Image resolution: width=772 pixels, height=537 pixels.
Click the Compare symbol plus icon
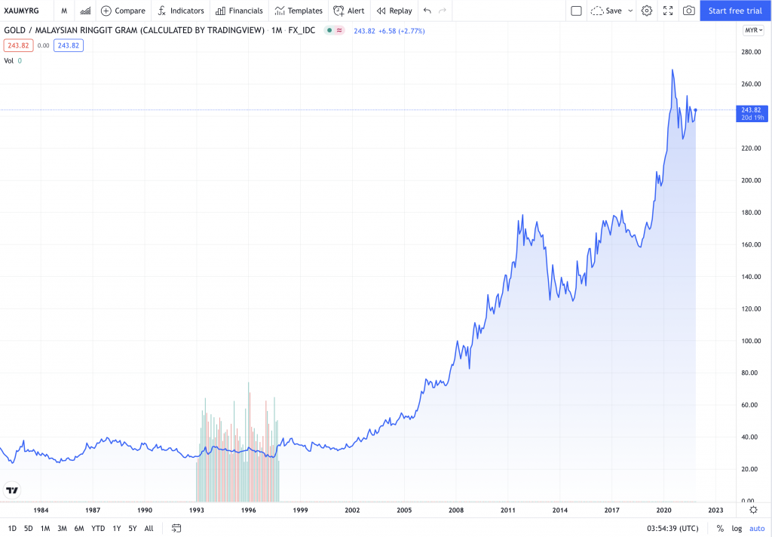click(106, 11)
